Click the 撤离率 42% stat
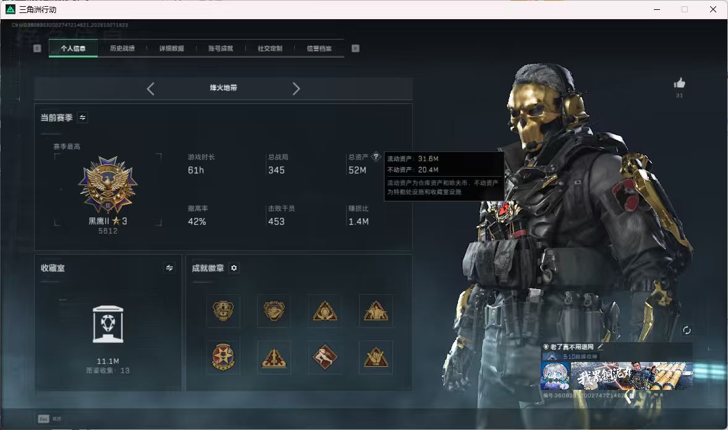 (198, 216)
